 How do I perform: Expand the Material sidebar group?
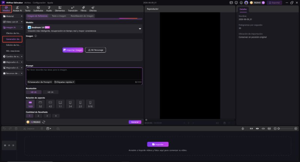pyautogui.click(x=13, y=16)
